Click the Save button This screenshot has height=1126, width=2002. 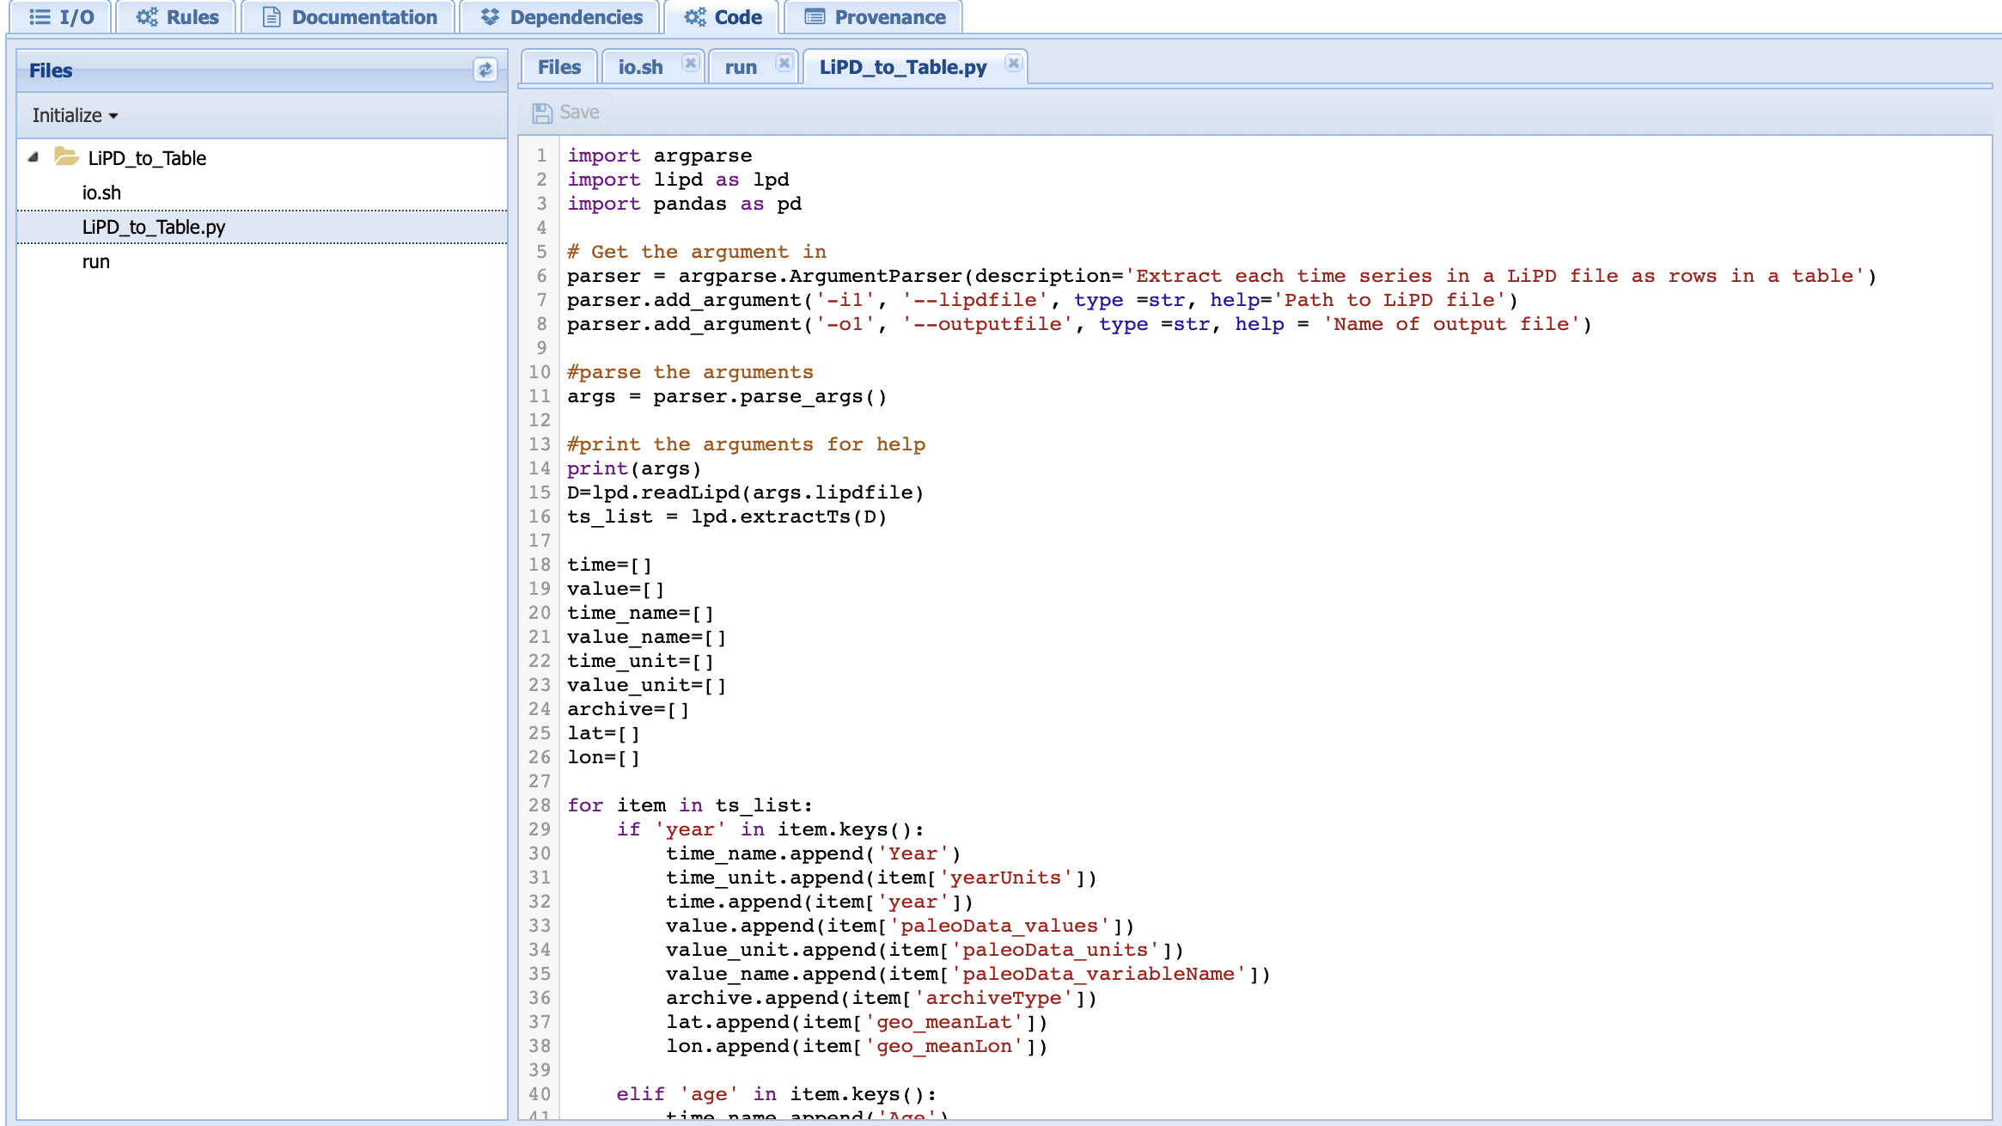565,113
